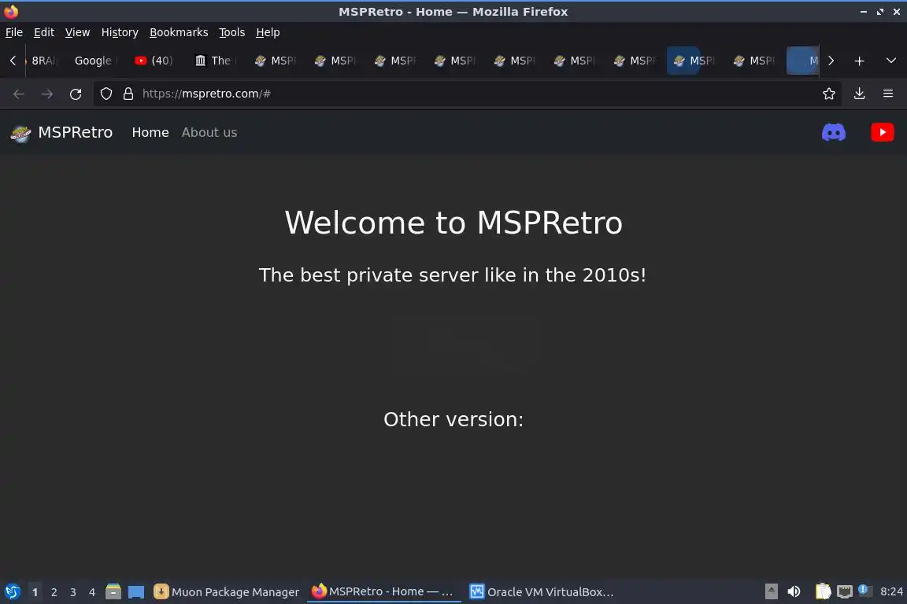Click the 8:24 taskbar clock
Viewport: 907px width, 604px height.
[891, 591]
